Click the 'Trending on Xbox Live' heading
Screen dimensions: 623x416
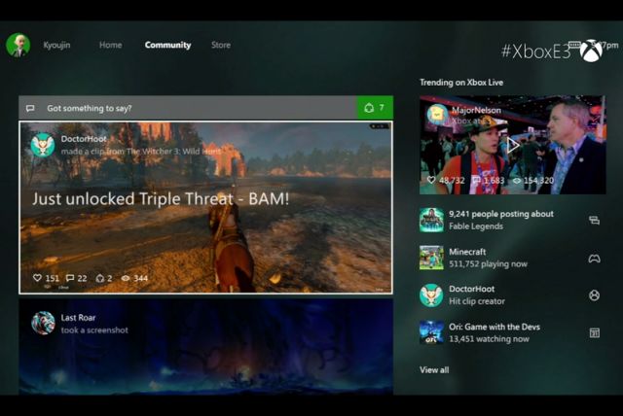click(x=461, y=83)
